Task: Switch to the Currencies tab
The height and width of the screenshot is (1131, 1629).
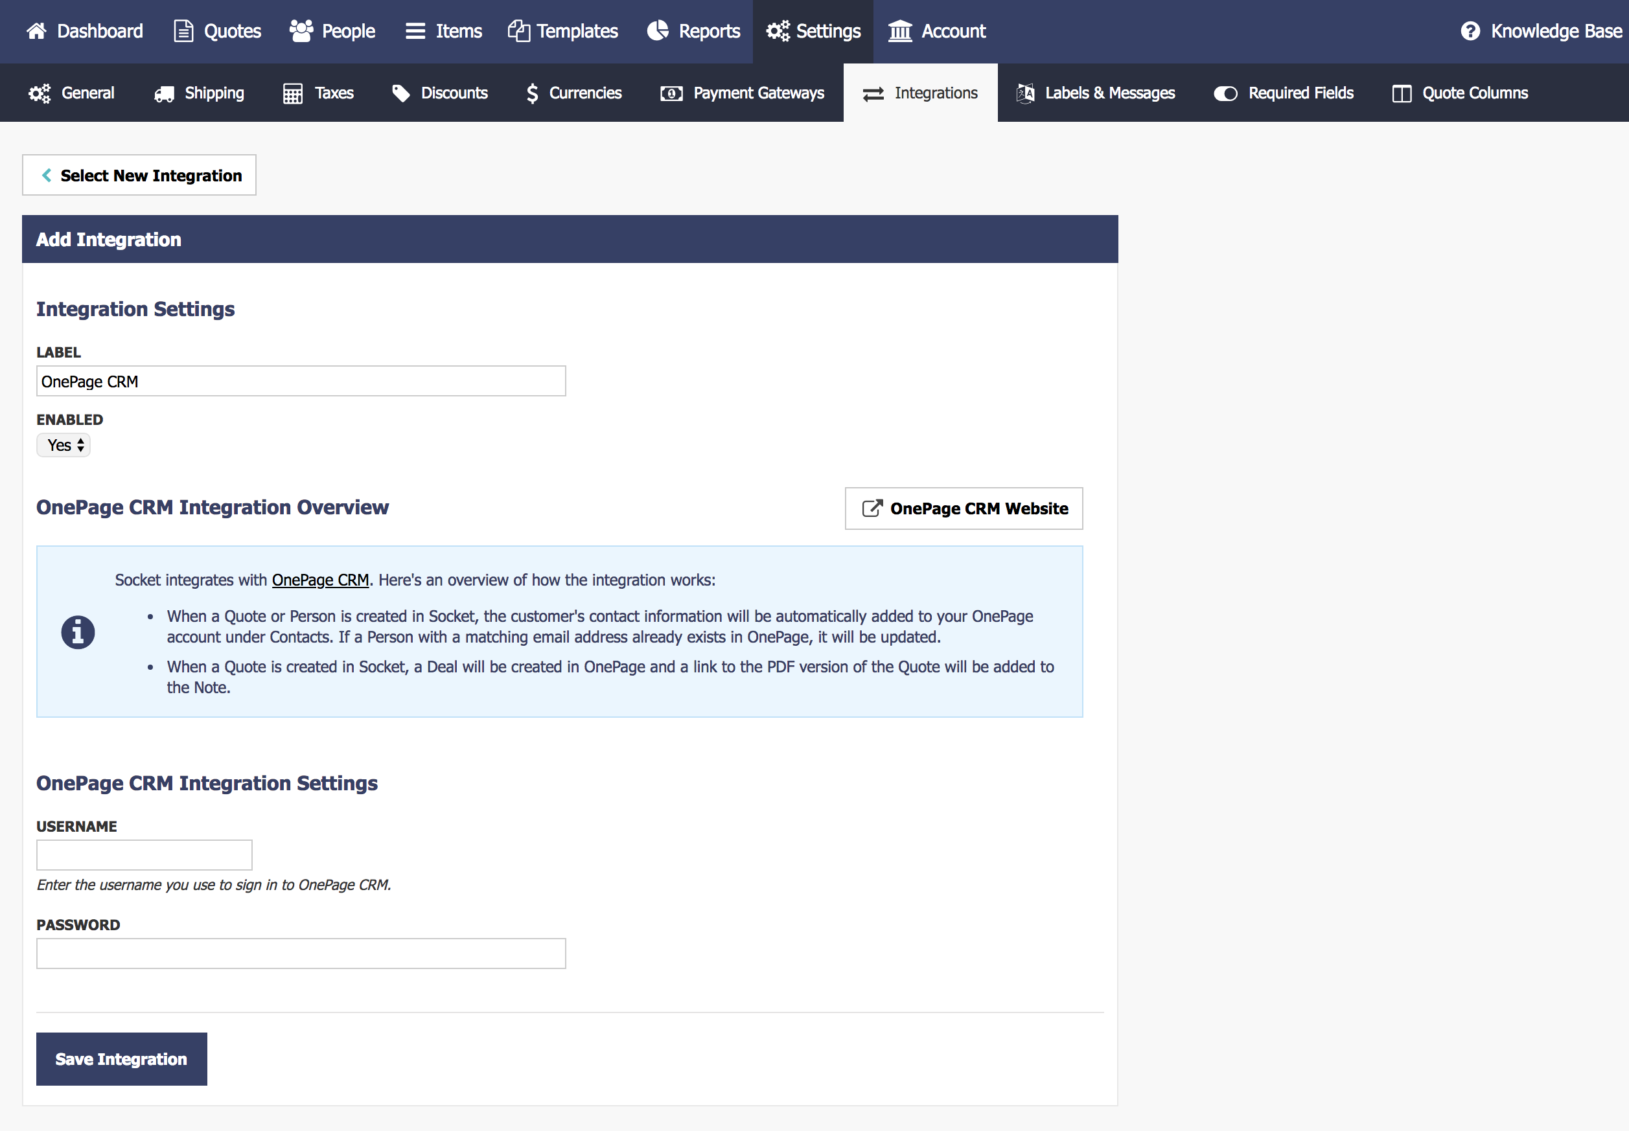Action: coord(573,93)
